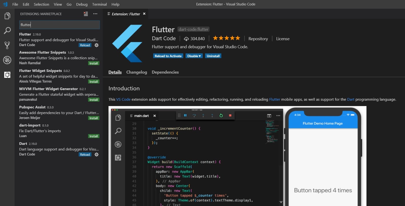The image size is (405, 206).
Task: Select Dart 2.19.0 list entry
Action: (59, 149)
